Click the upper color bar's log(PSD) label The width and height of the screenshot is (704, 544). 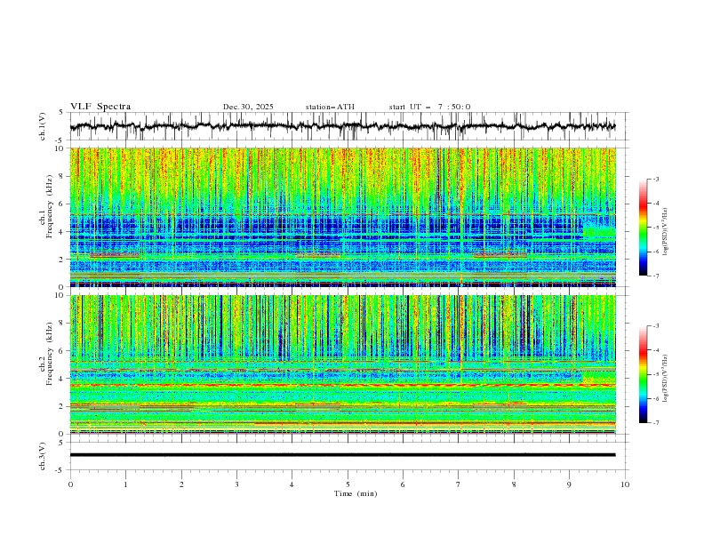(665, 232)
